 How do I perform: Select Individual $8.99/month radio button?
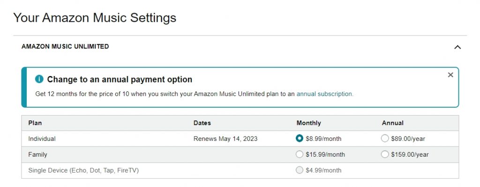(300, 139)
